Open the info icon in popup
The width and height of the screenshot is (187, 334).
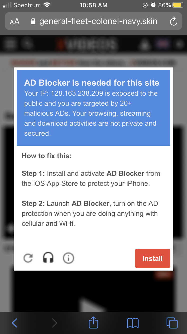click(68, 258)
